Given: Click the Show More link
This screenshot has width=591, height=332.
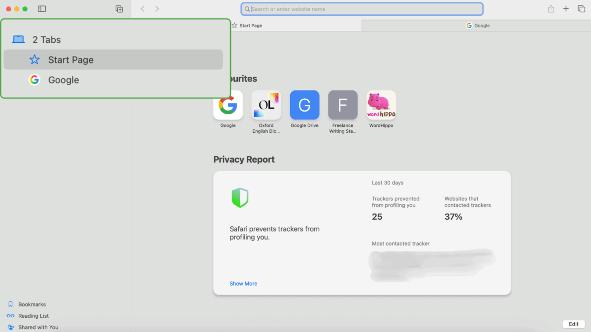Looking at the screenshot, I should 243,284.
